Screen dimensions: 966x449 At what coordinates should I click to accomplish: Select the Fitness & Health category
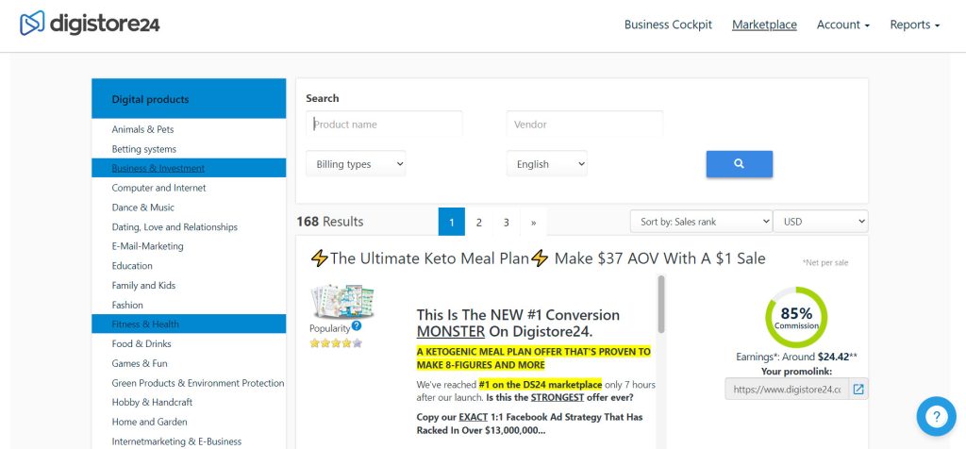(145, 324)
